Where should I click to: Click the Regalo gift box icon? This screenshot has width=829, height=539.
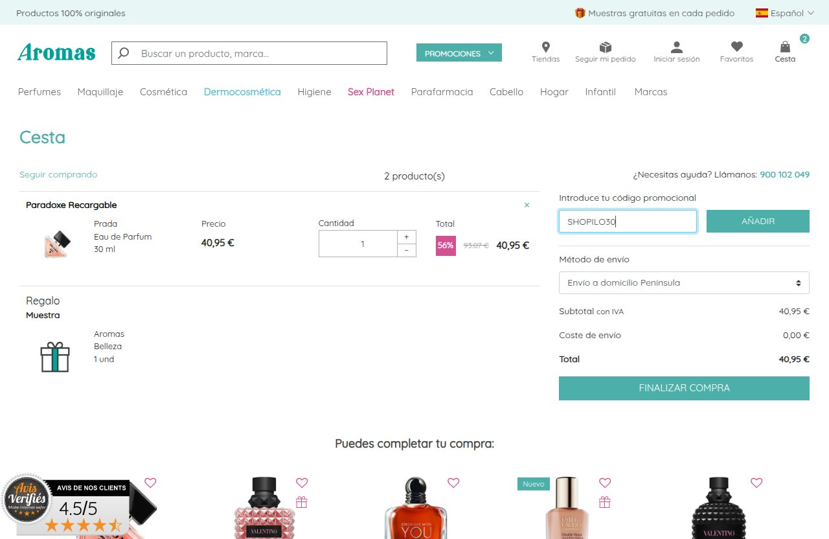pos(55,357)
